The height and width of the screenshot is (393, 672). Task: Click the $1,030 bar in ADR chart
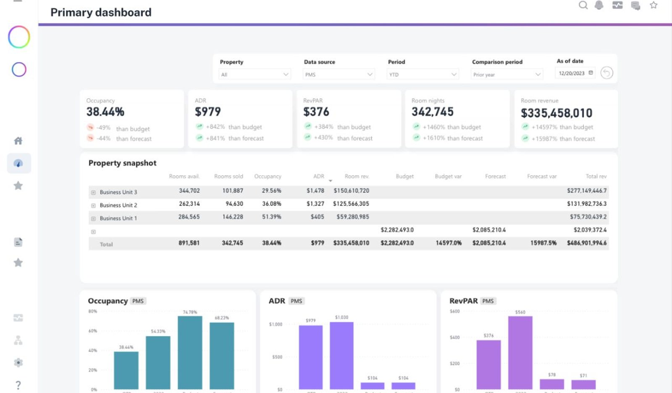click(x=341, y=355)
